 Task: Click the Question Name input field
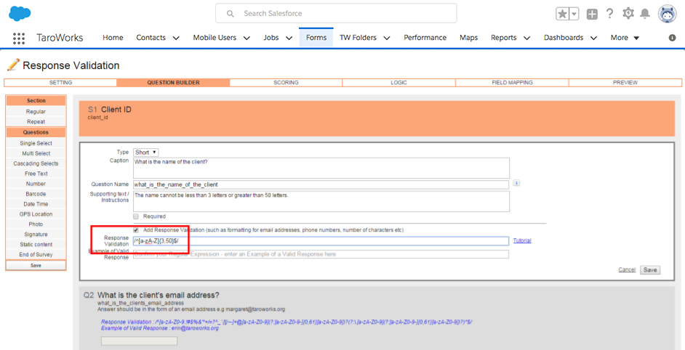[321, 184]
